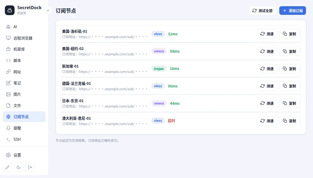Viewport: 313px width, 178px height.
Task: Copy the 新加坡-01 subscription
Action: click(x=289, y=69)
